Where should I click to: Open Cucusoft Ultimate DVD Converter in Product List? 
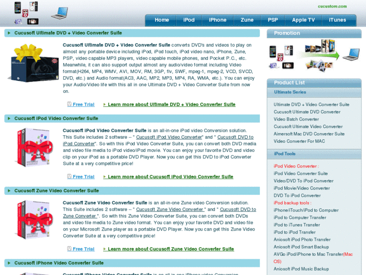click(307, 112)
